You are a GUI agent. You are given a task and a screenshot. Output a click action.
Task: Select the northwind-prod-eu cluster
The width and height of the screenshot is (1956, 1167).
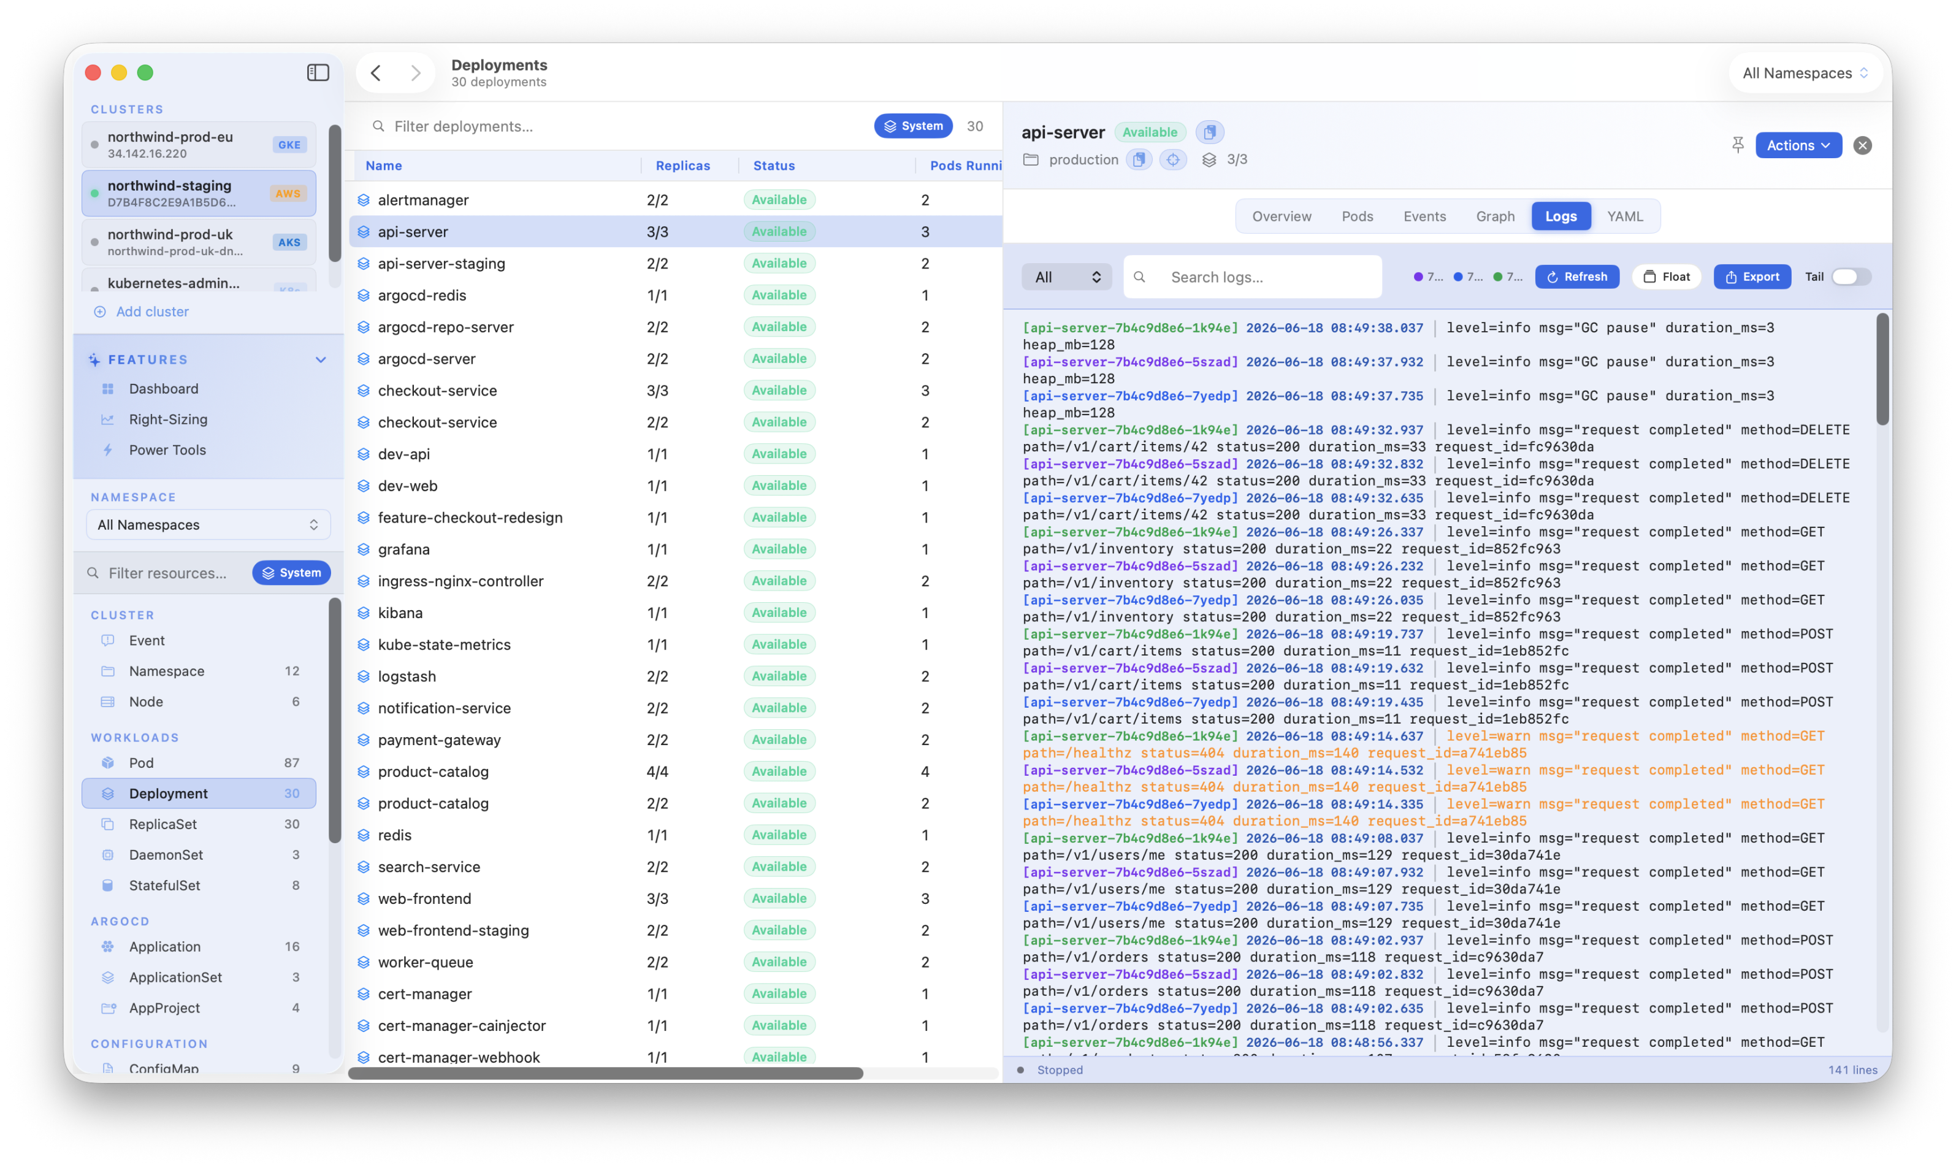tap(198, 145)
